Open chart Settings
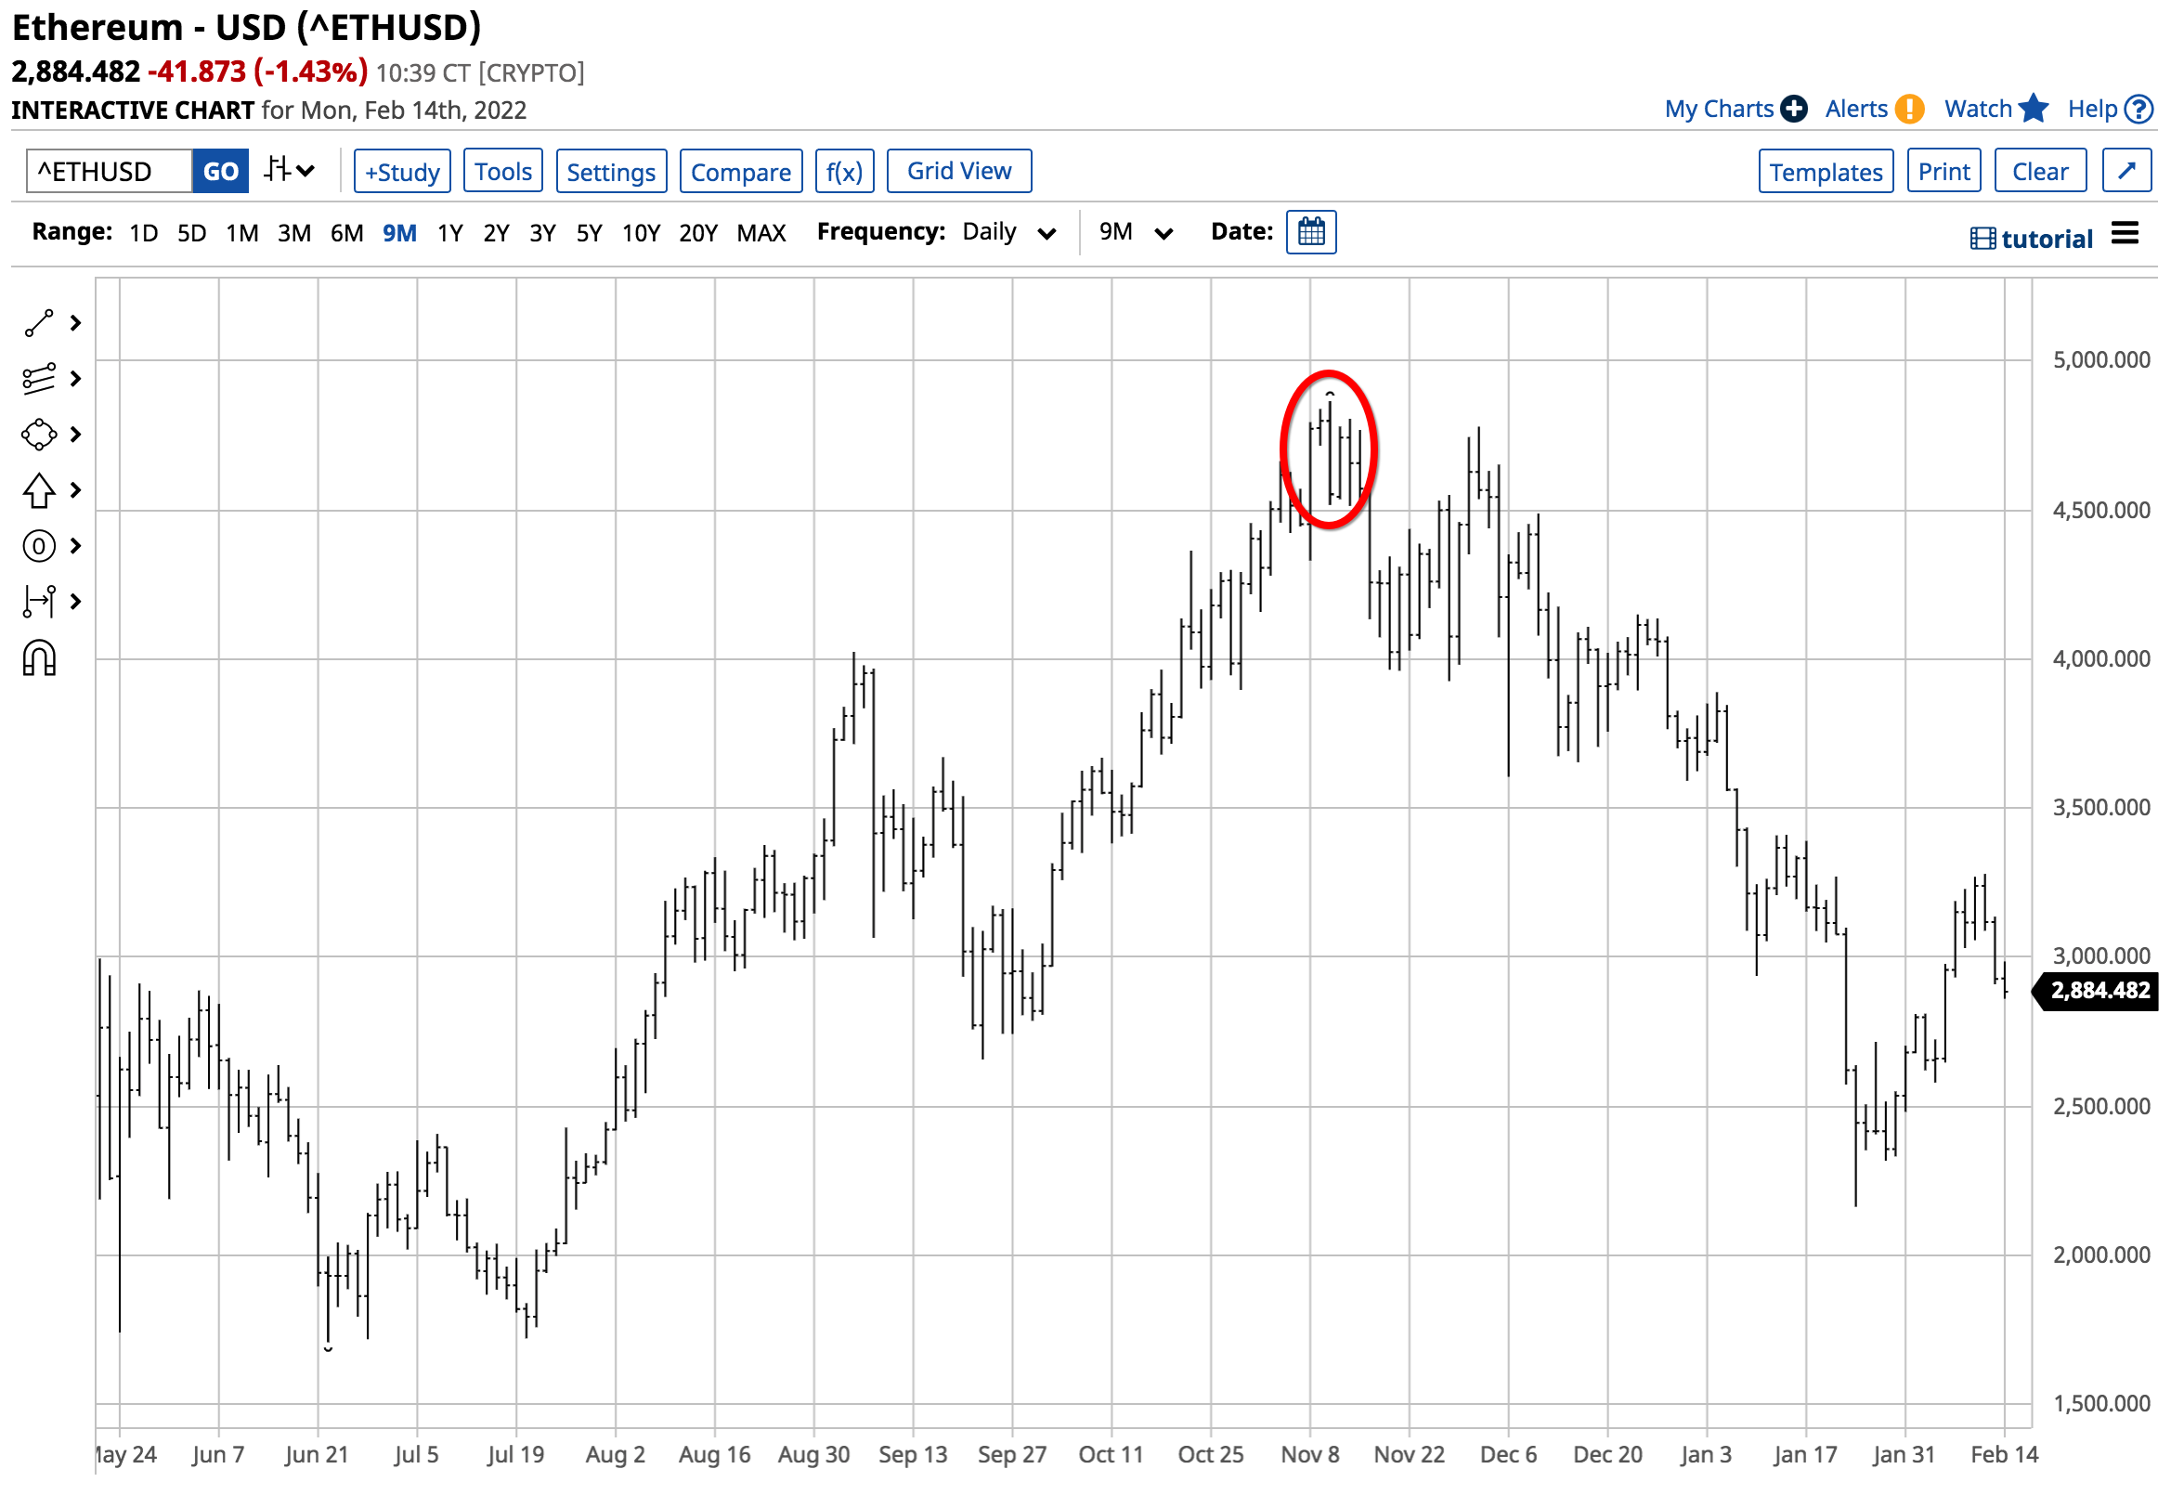Viewport: 2184px width, 1508px height. (x=611, y=171)
